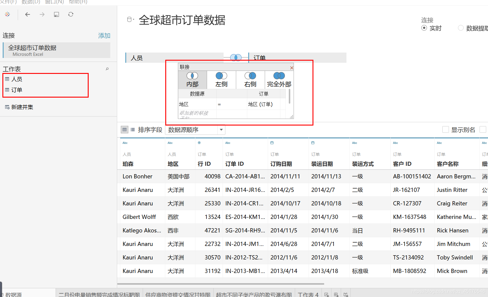Change number type icon of 行 ID
This screenshot has height=297, width=488.
pos(199,143)
